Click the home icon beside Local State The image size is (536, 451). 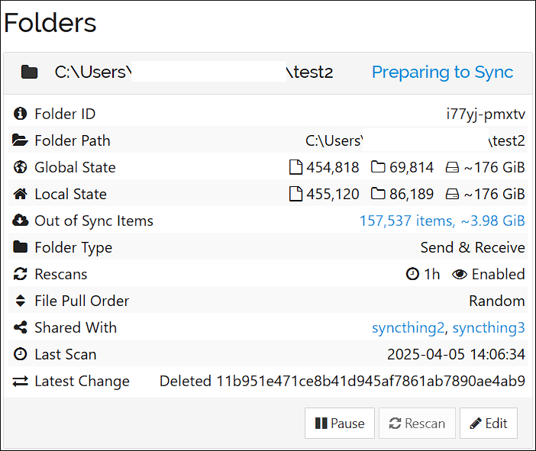point(21,195)
